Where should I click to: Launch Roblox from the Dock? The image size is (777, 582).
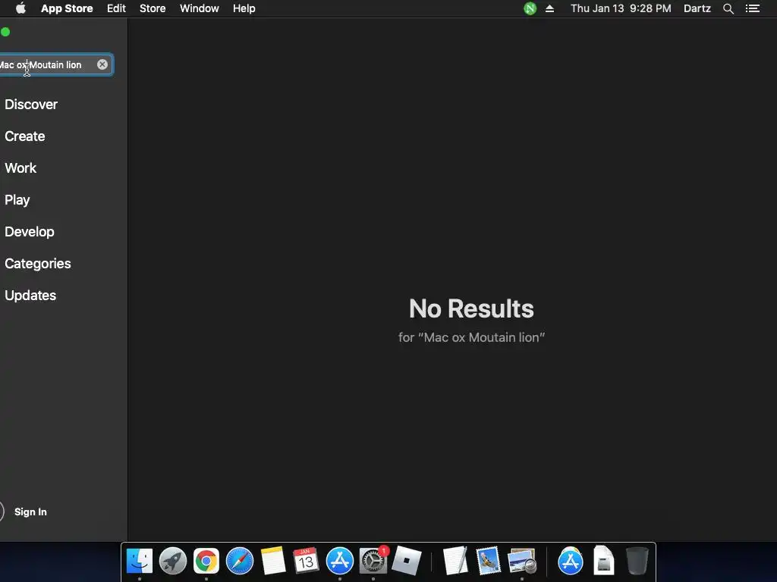pos(407,561)
